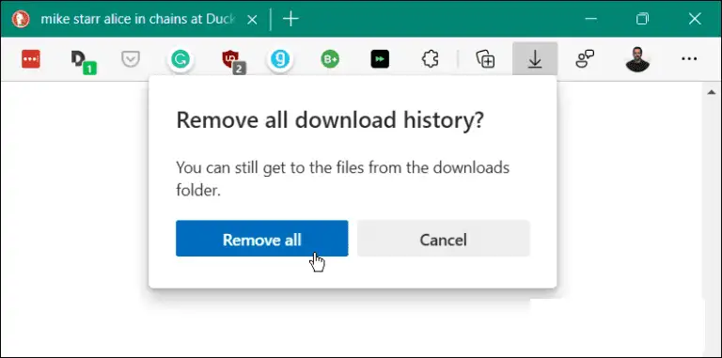This screenshot has height=358, width=722.
Task: Click the green B+ extension icon
Action: tap(330, 59)
